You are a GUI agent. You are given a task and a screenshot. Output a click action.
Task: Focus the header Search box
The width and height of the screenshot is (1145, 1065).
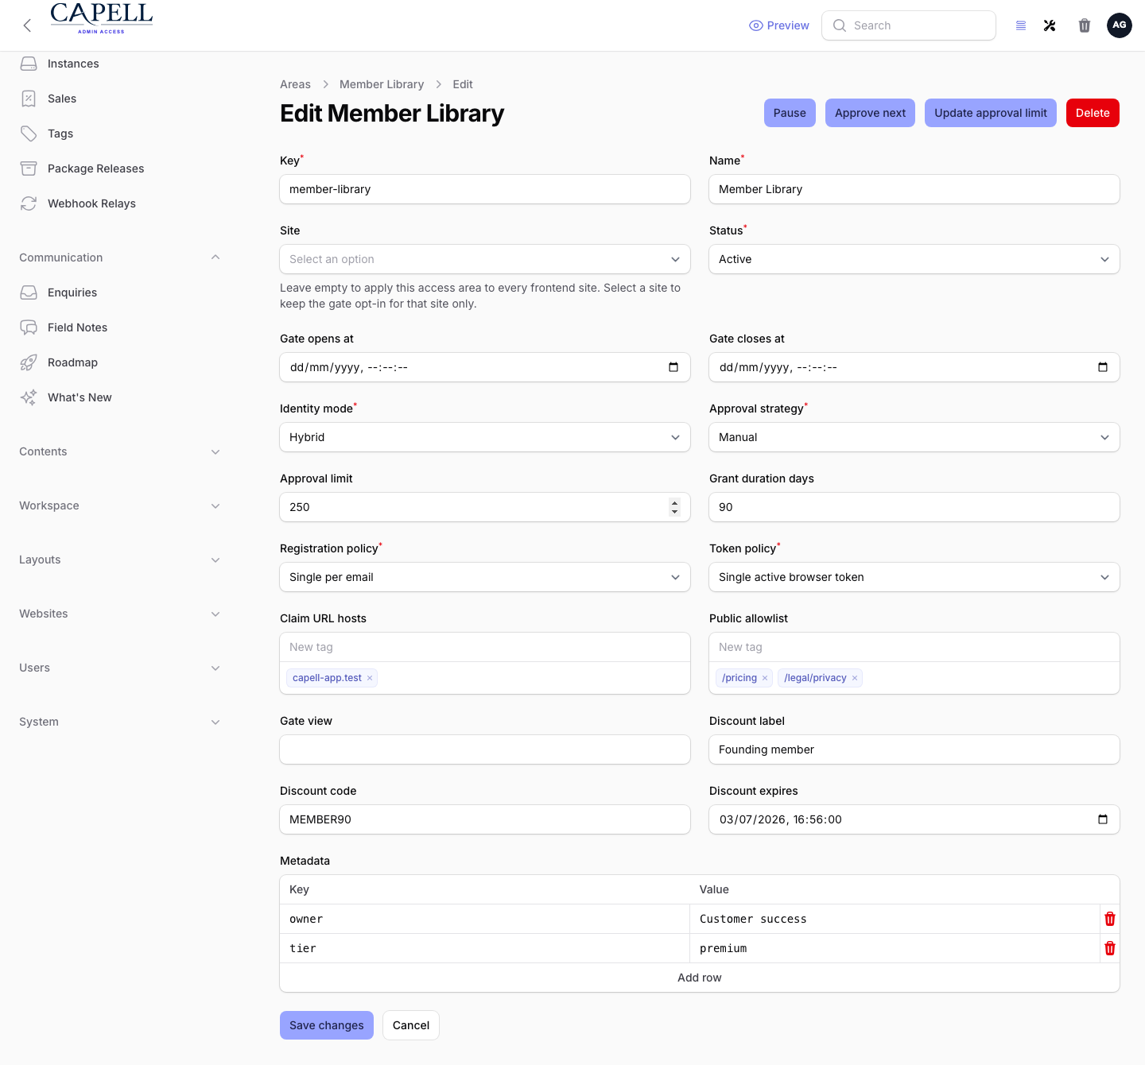point(909,25)
